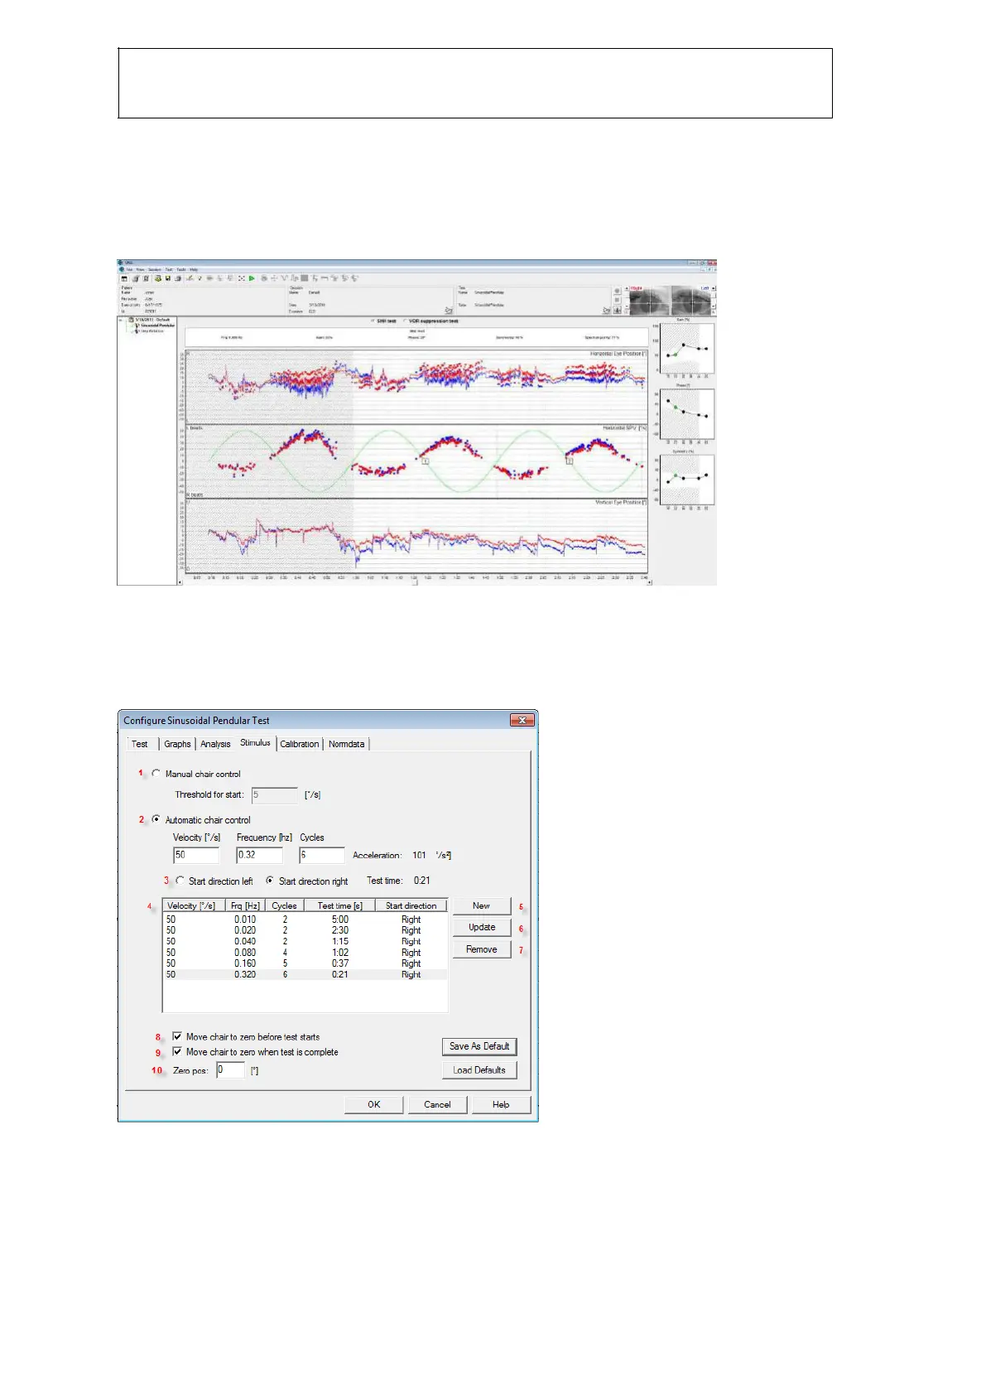Close the Configure Sinusoidal Pendular Test dialog

[522, 720]
